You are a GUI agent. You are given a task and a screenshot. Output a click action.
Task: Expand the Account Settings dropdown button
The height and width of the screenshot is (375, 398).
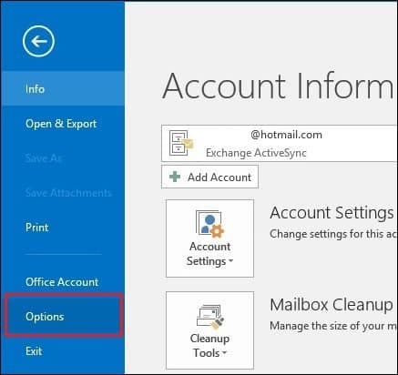209,238
